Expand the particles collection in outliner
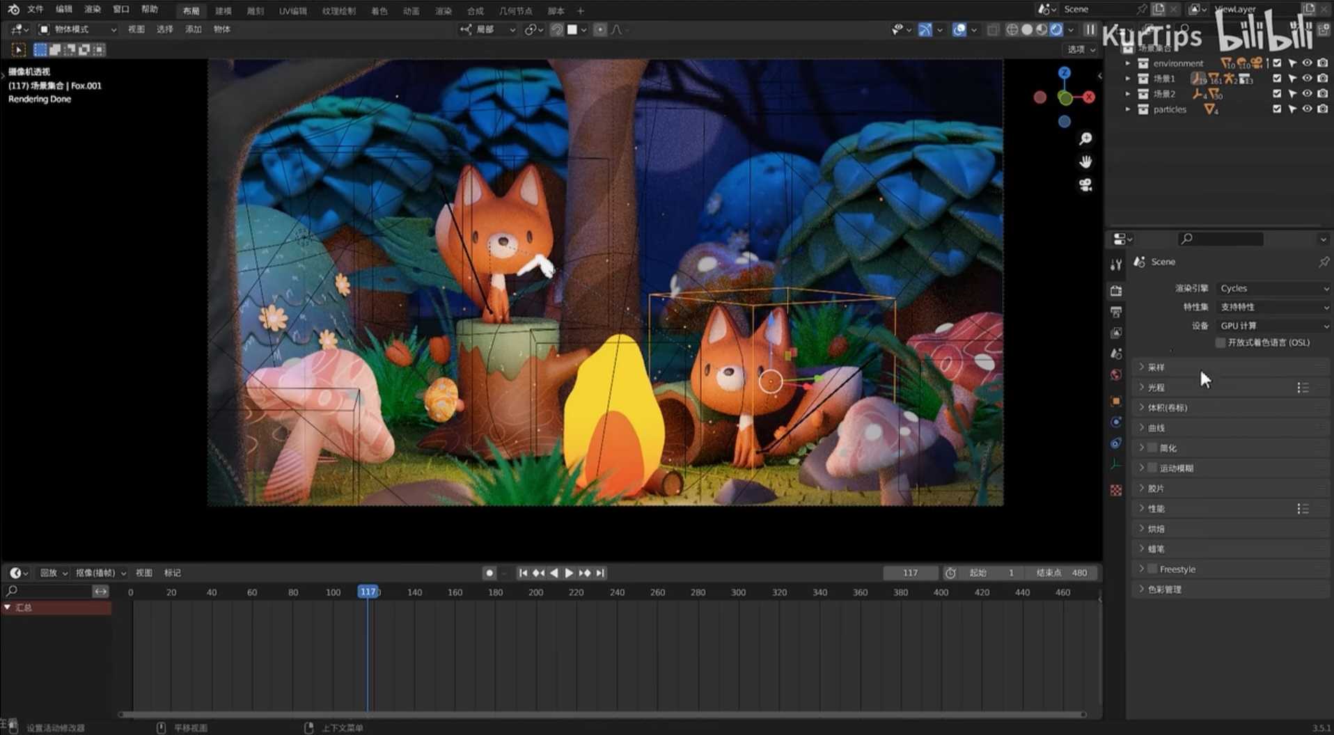Screen dimensions: 1334x735 (1128, 109)
